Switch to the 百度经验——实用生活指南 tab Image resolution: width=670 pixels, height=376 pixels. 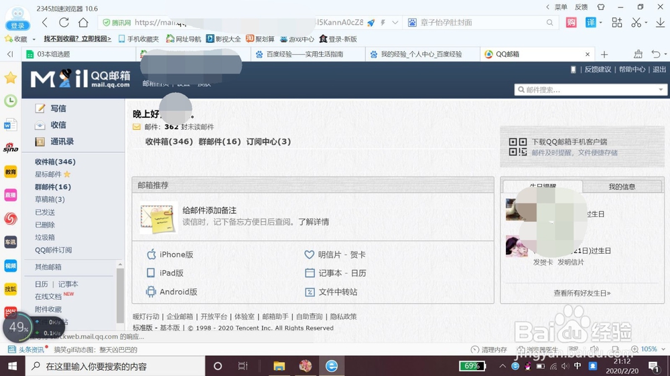(x=308, y=54)
